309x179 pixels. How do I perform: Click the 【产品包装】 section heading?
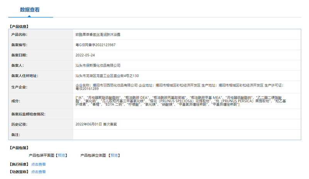pos(19,148)
